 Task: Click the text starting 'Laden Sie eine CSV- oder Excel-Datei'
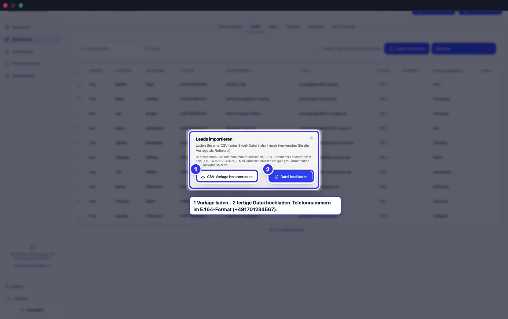pos(252,148)
